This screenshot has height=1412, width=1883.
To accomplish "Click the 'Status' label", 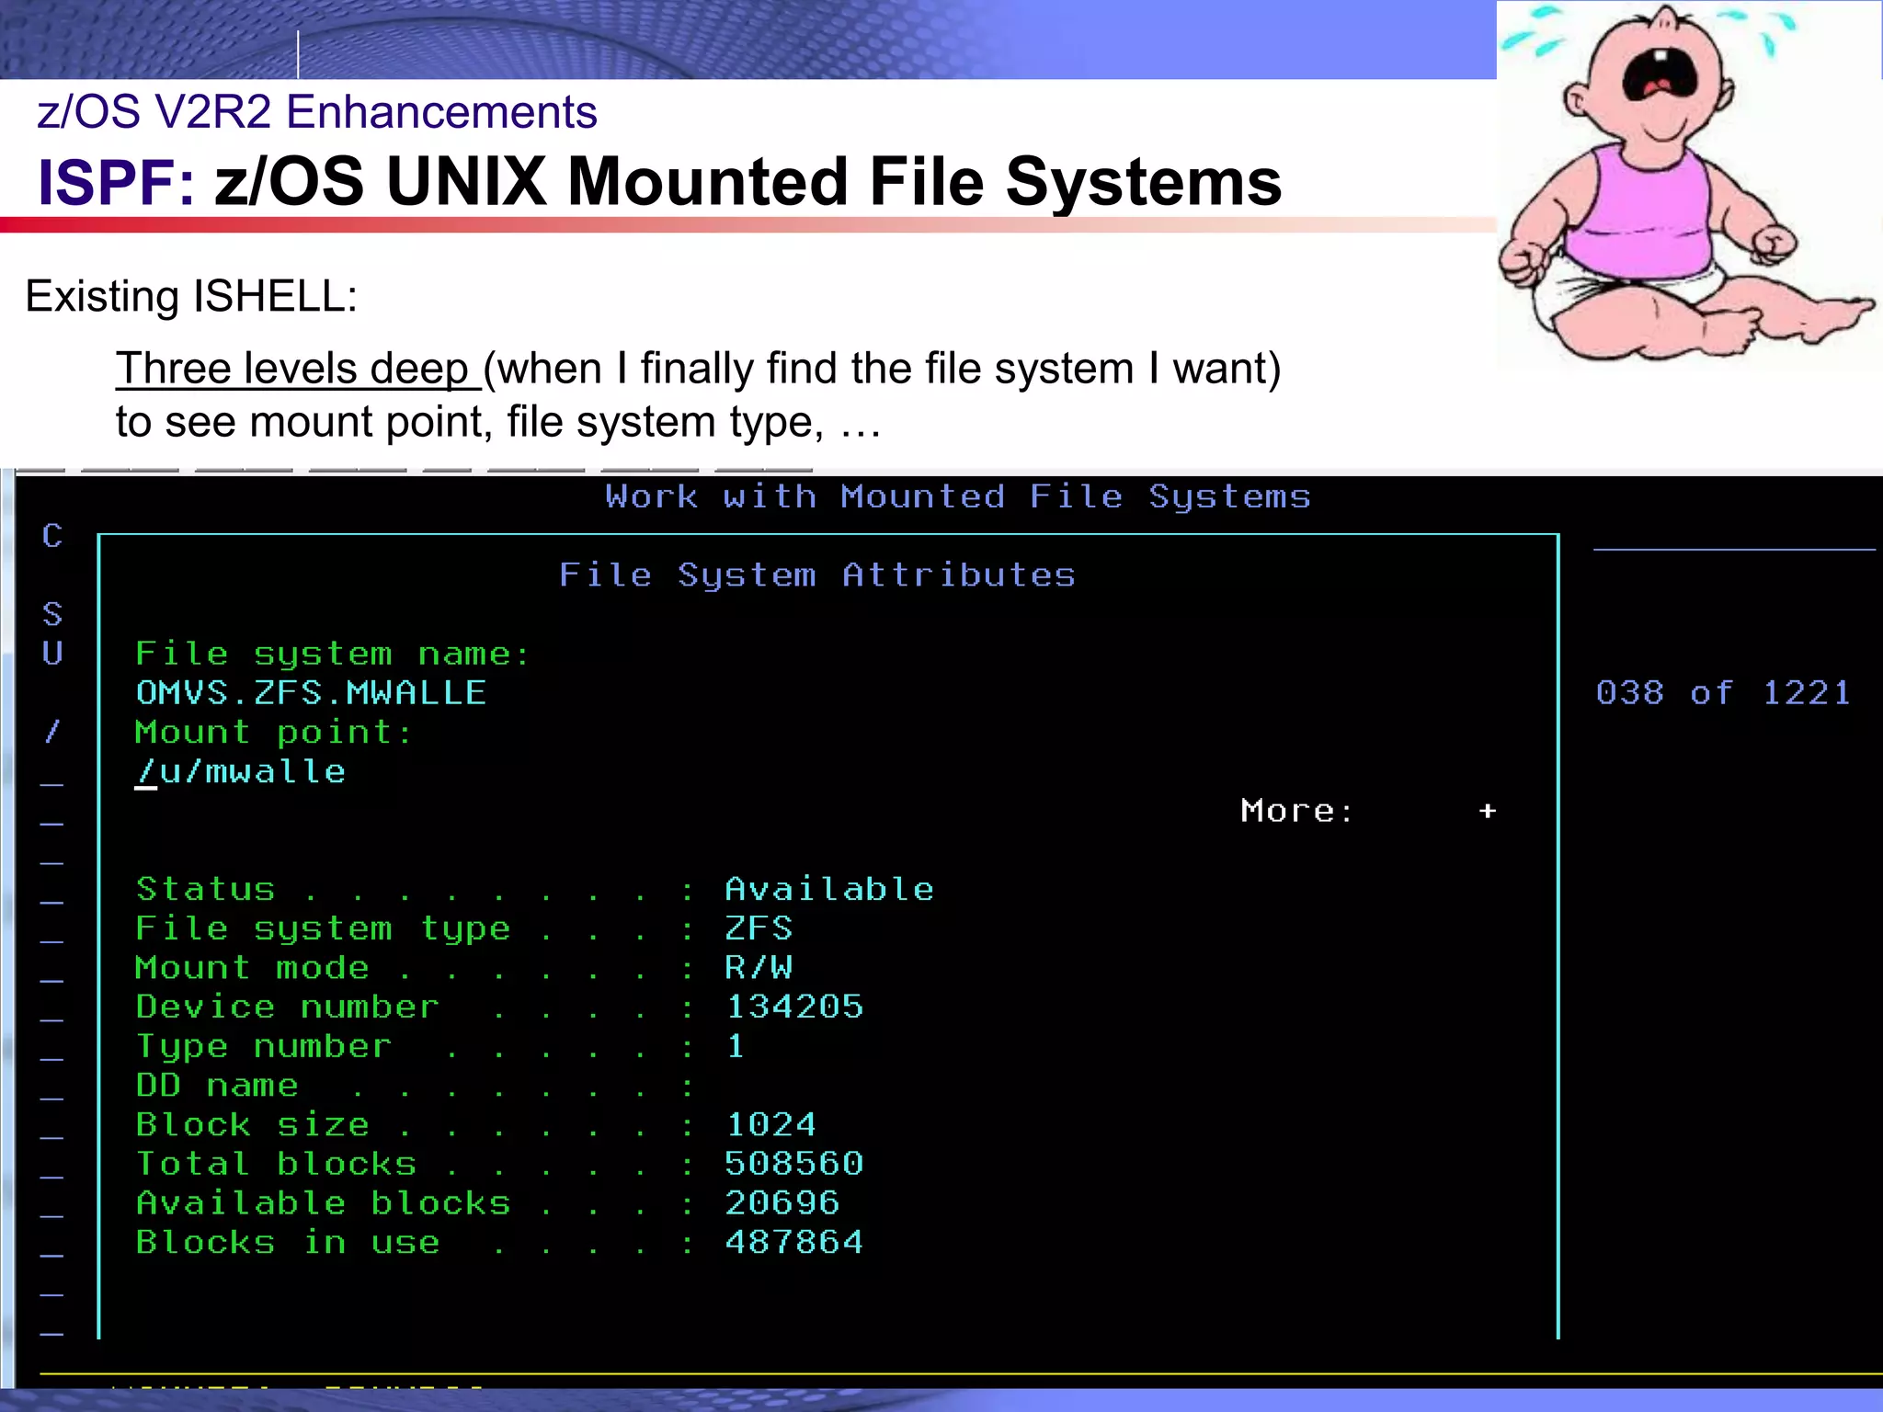I will coord(206,889).
